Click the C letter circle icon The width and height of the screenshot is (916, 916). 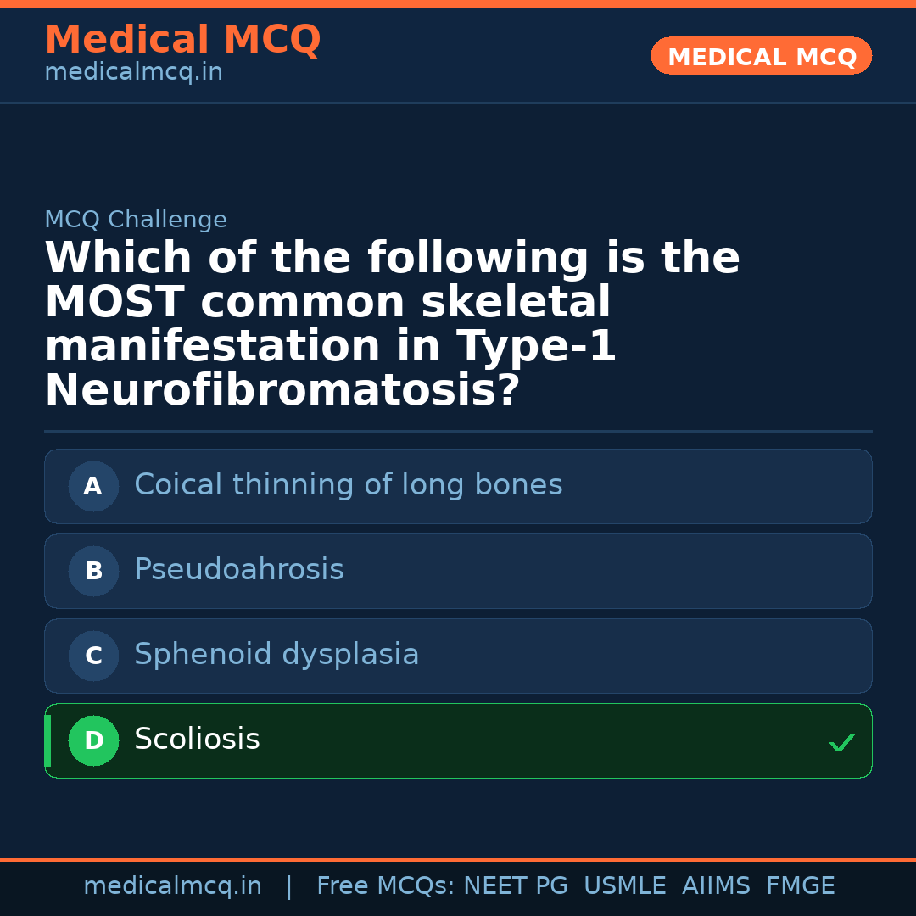tap(93, 656)
